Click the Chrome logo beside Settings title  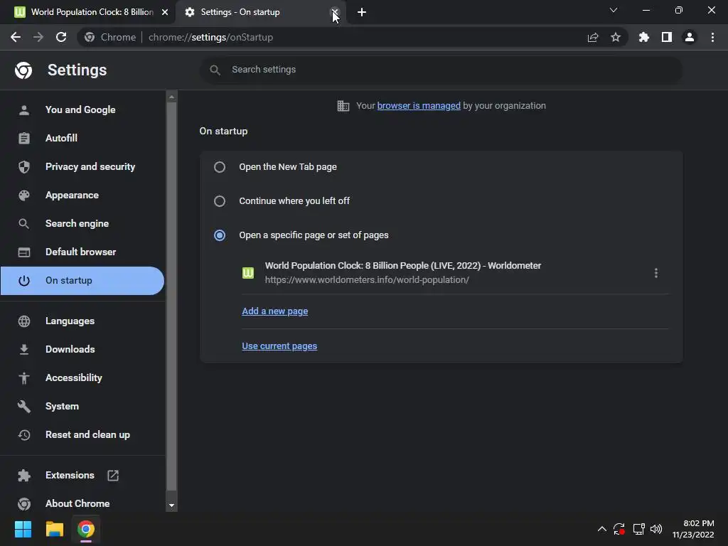coord(23,70)
